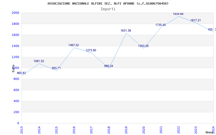The image size is (216, 135).
Task: Click x-axis year 2018
Action: click(x=109, y=130)
